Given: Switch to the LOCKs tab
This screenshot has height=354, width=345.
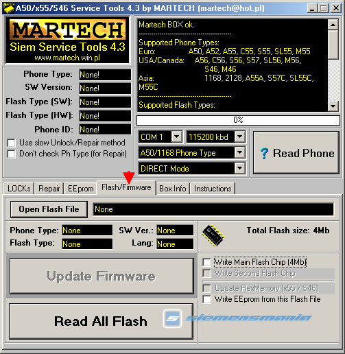Looking at the screenshot, I should [19, 189].
